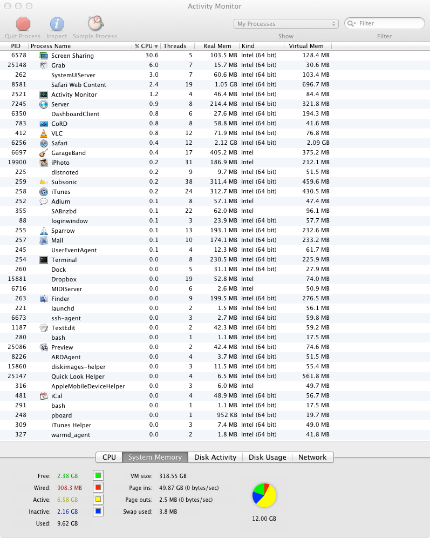430x538 pixels.
Task: Select the VLC cone icon
Action: [44, 133]
